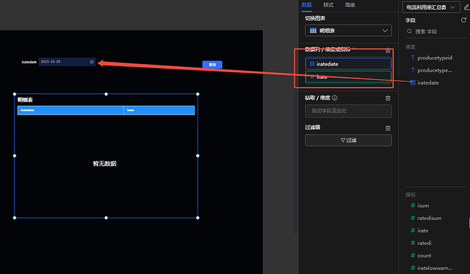This screenshot has width=470, height=274.
Task: Switch to the 样式 tab
Action: (328, 5)
